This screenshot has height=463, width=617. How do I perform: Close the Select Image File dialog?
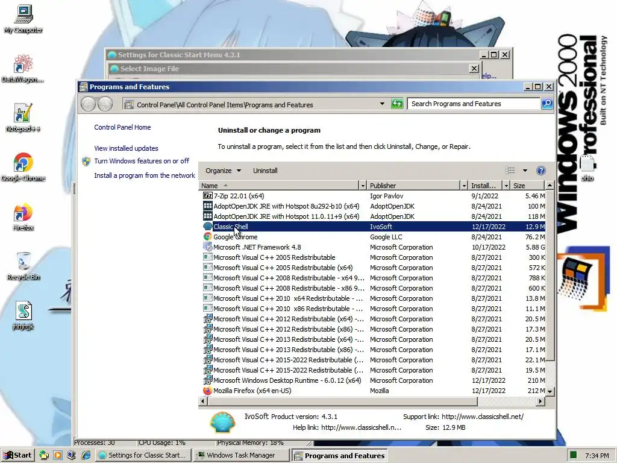[474, 69]
